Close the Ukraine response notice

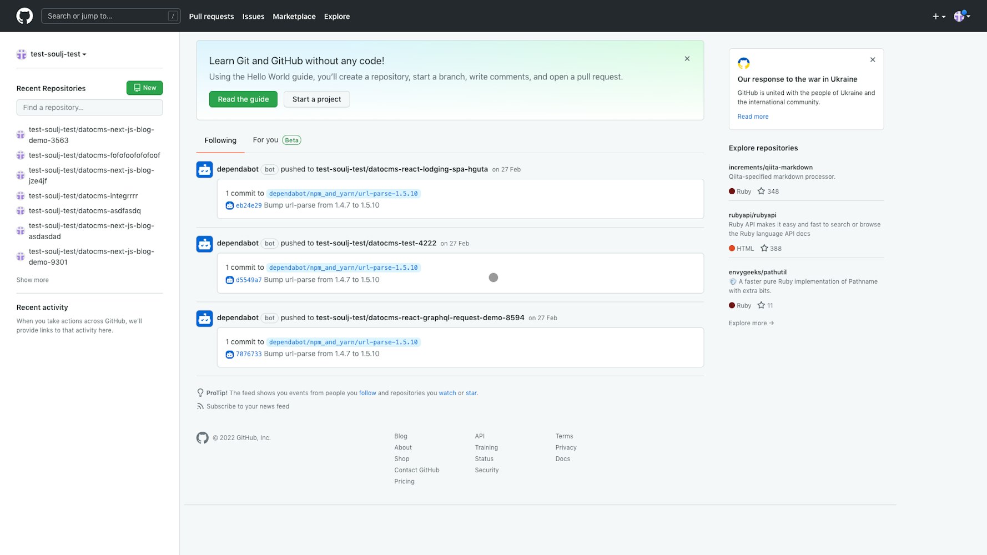[873, 60]
